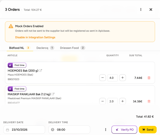160x135 pixels.
Task: Open the delivery date field 23/10/2026
Action: click(24, 130)
